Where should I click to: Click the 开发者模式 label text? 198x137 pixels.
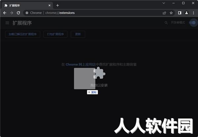[x=178, y=22]
